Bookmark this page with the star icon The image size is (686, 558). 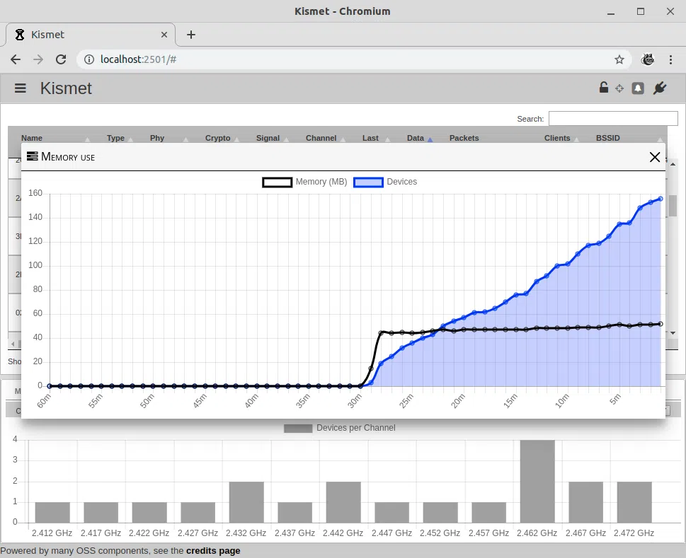[619, 59]
